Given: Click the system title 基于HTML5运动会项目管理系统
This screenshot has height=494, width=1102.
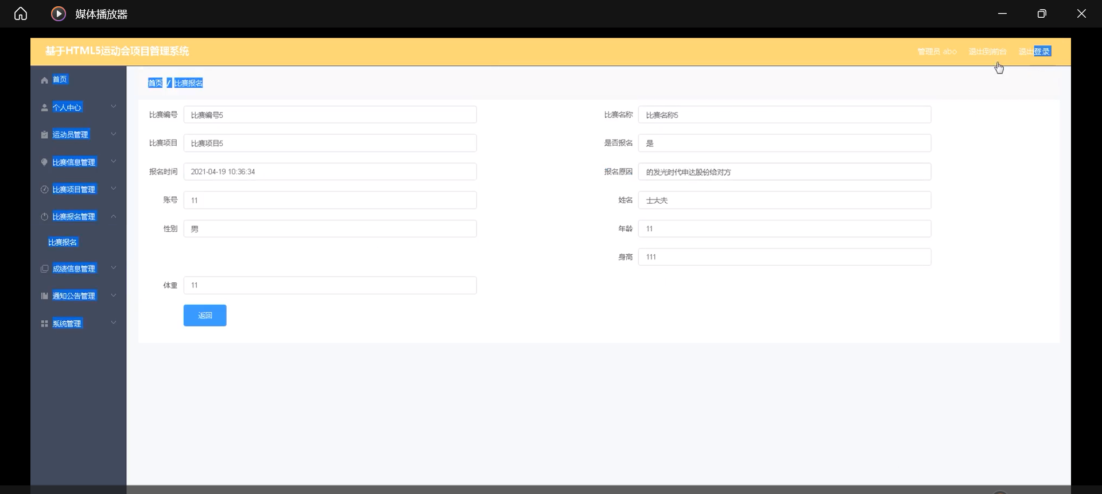Looking at the screenshot, I should (117, 51).
